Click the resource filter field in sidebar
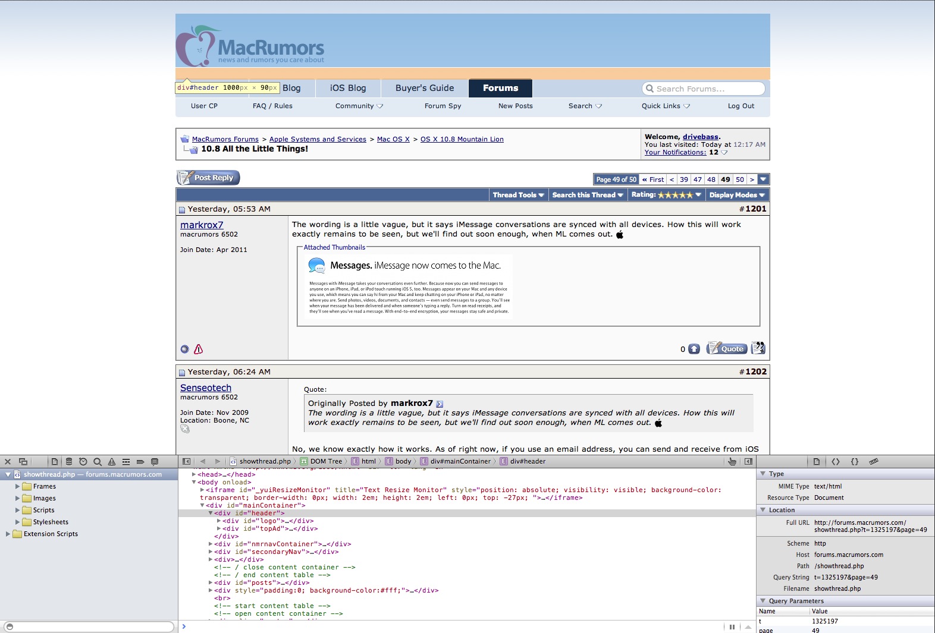The image size is (935, 633). point(89,627)
